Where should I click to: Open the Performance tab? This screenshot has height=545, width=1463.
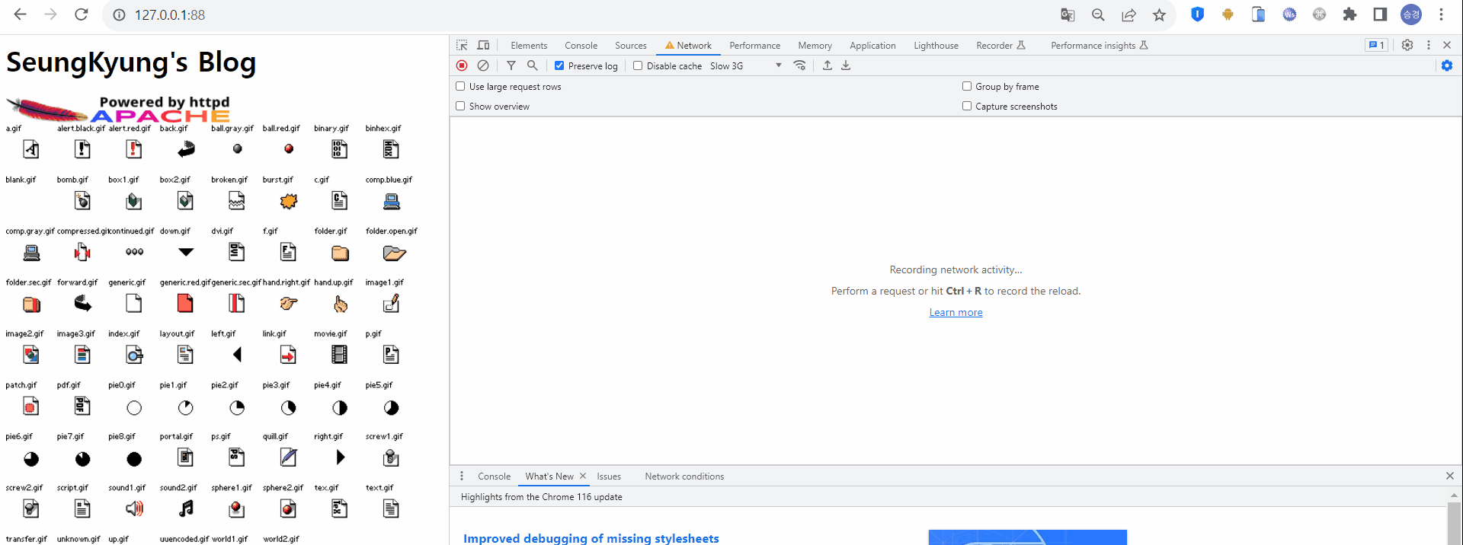[754, 46]
